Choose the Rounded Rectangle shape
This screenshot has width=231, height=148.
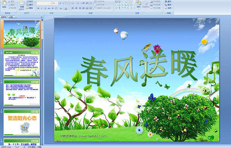116,5
